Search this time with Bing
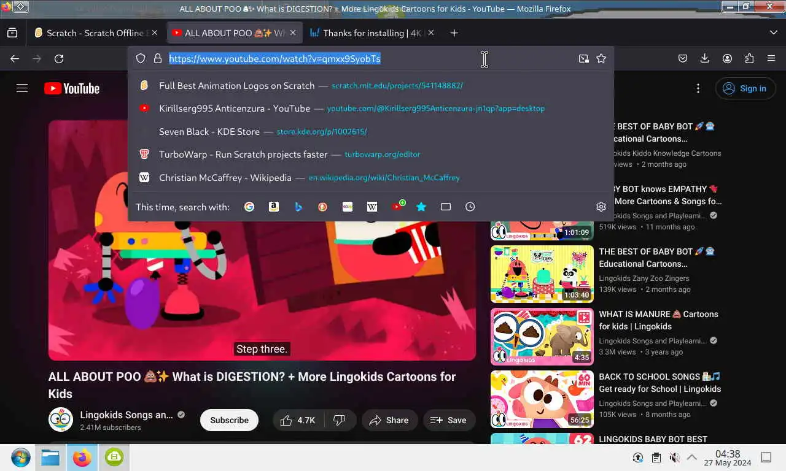The height and width of the screenshot is (471, 786). [298, 207]
